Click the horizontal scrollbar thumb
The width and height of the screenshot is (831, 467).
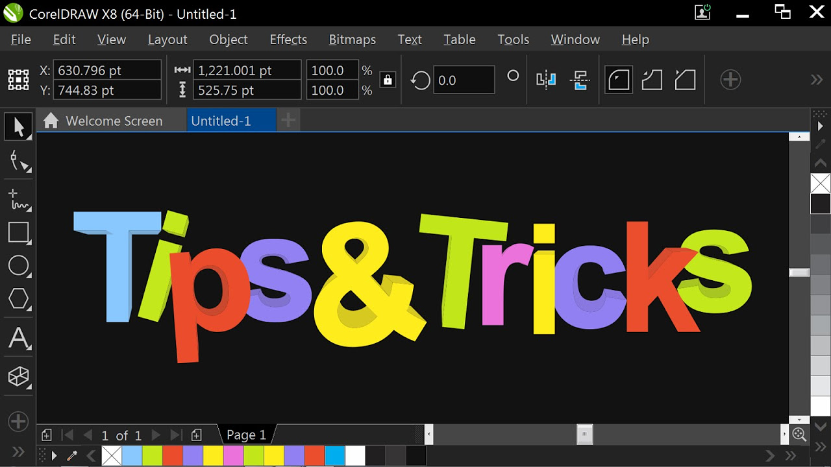585,435
